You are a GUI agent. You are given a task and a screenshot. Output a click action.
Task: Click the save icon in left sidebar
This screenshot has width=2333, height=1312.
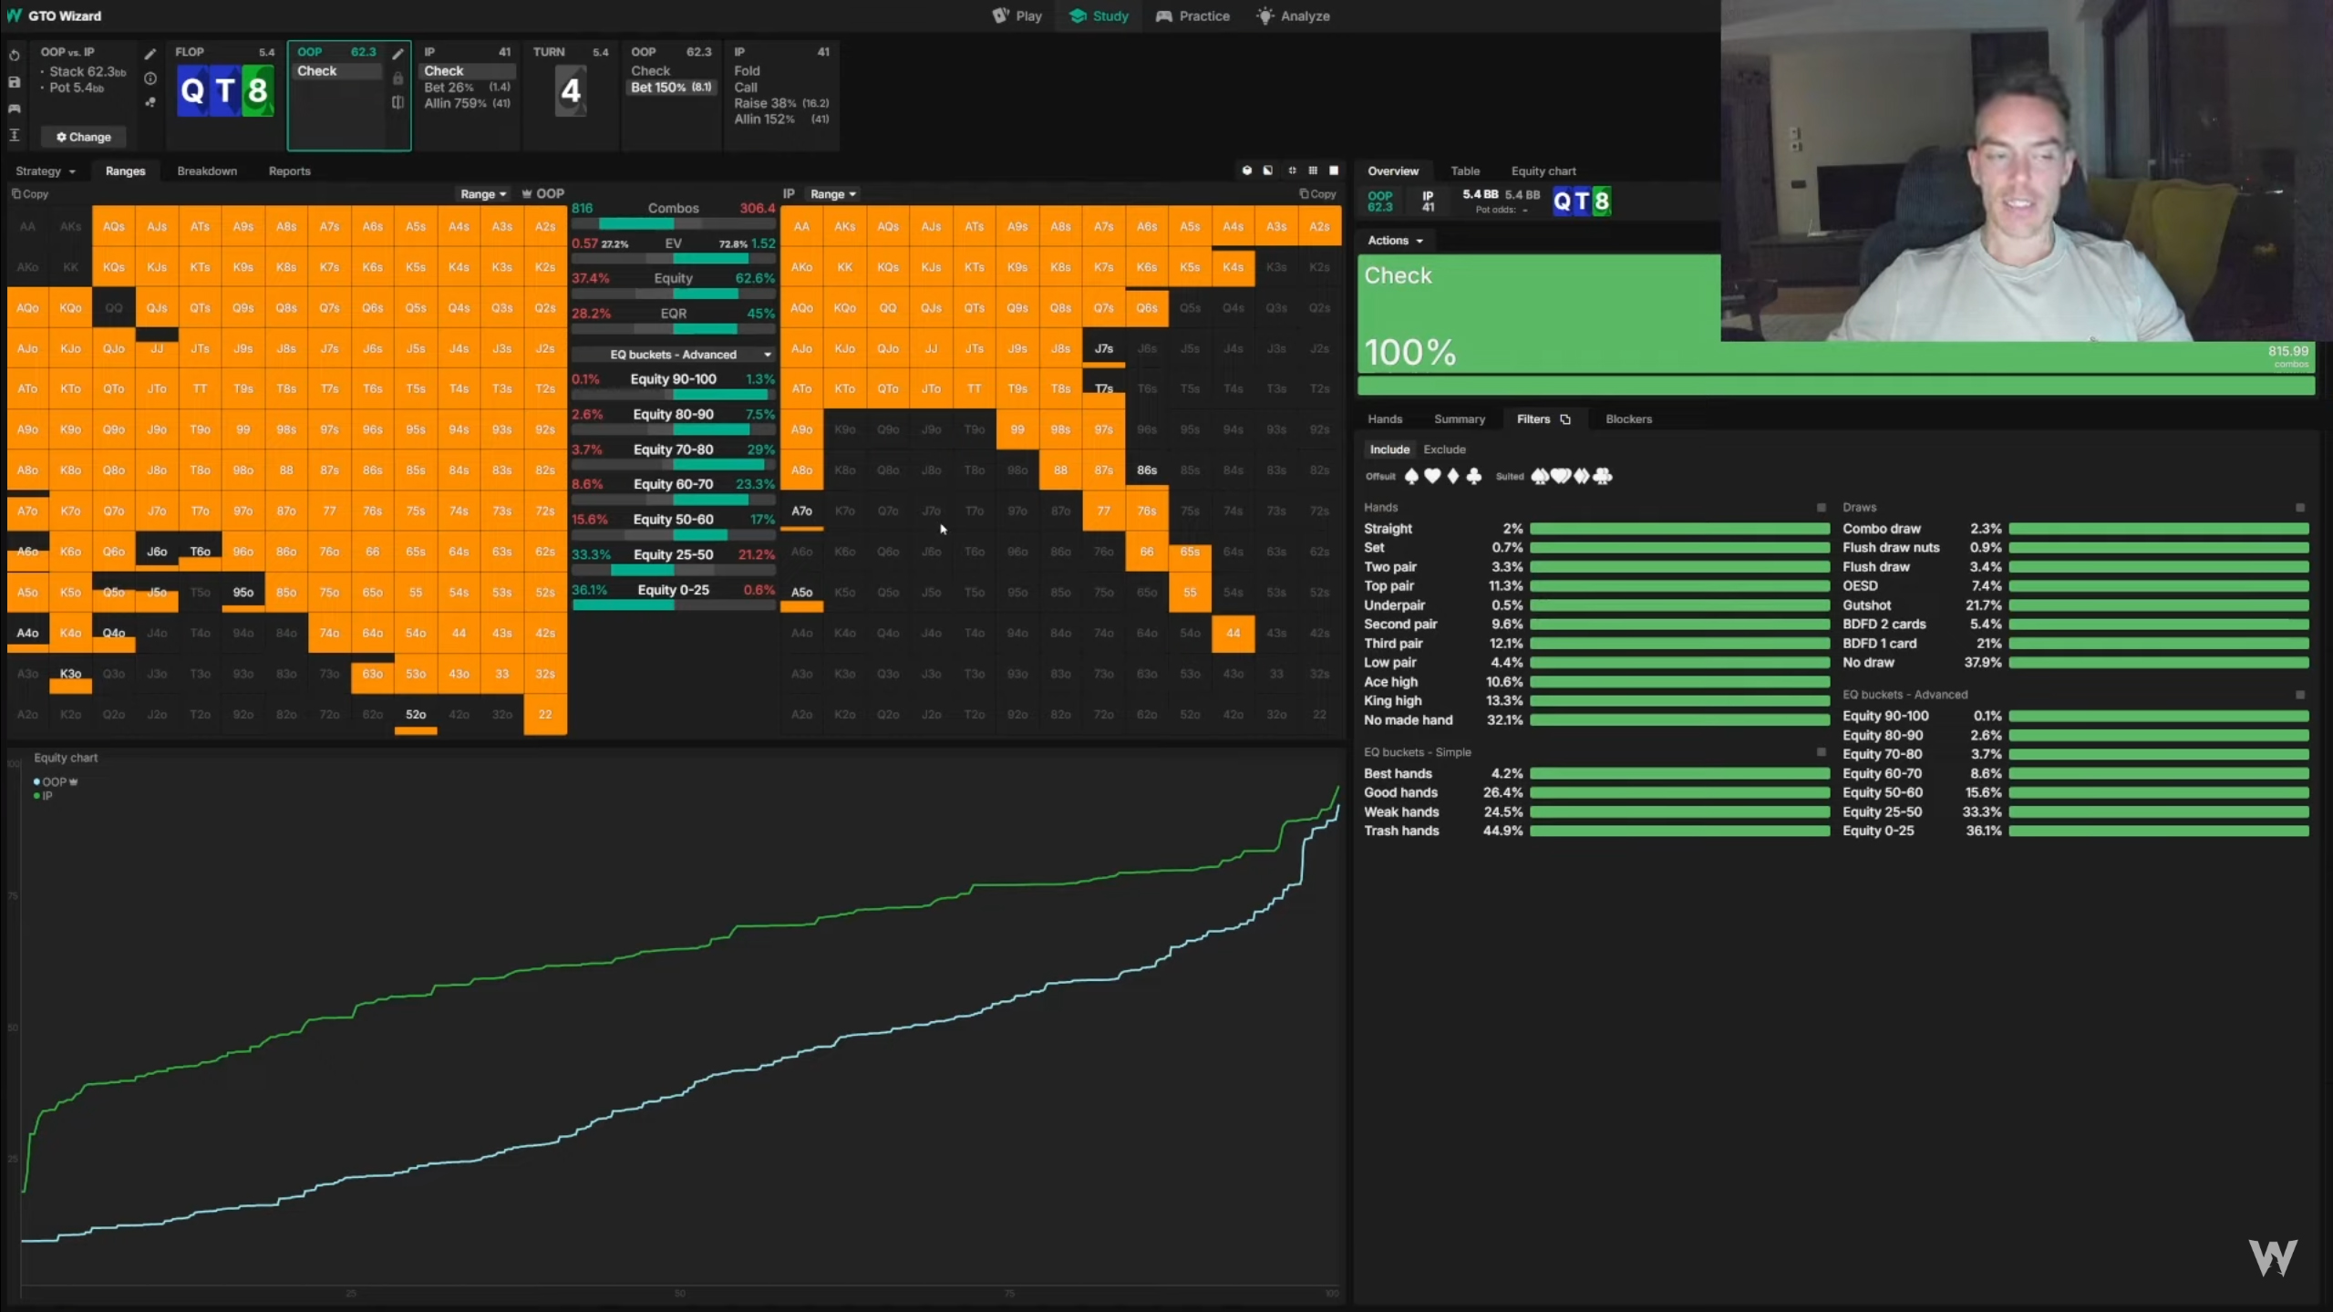click(x=15, y=82)
